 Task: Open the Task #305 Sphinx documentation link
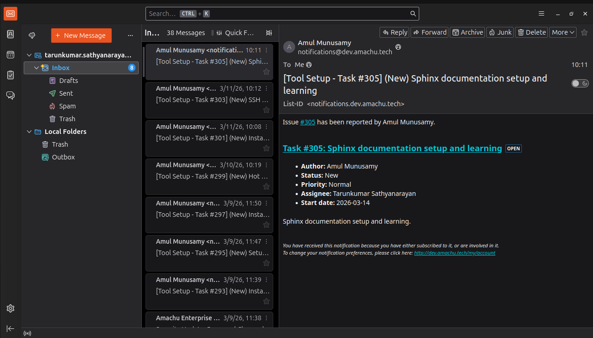pyautogui.click(x=392, y=149)
